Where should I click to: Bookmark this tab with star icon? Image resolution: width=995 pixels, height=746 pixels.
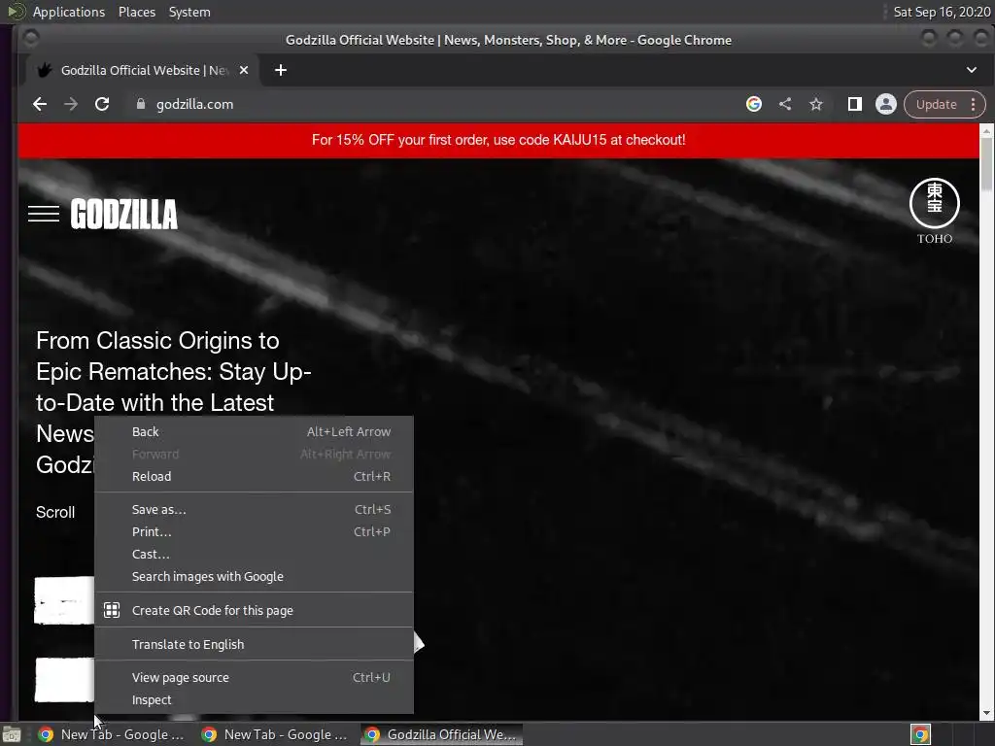pyautogui.click(x=816, y=104)
